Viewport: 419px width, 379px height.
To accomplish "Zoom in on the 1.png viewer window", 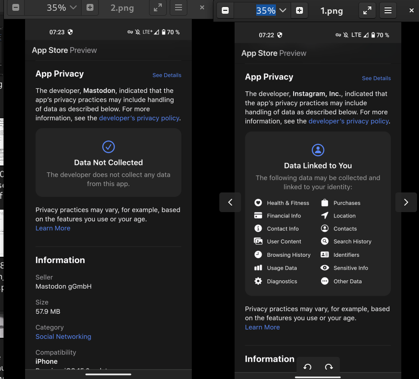I will tap(299, 10).
